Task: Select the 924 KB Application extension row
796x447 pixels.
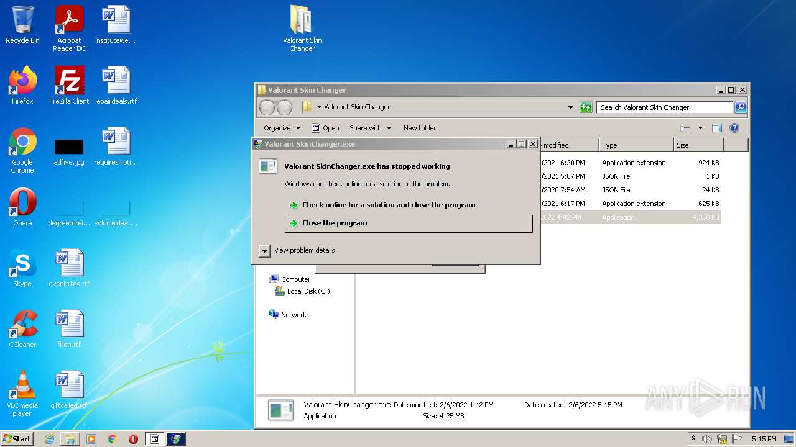Action: coord(631,163)
